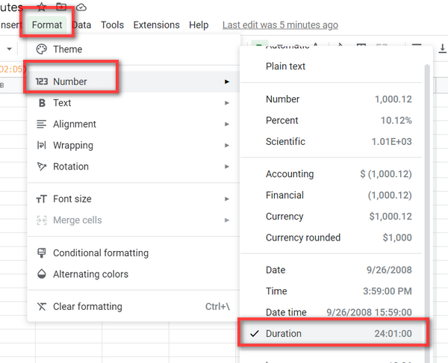Choose Plain text number format
Viewport: 448px width, 363px height.
pos(285,66)
